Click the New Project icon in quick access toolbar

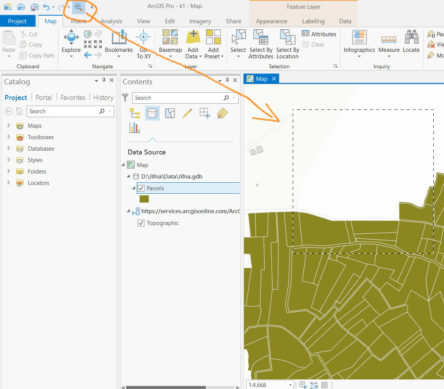(8, 7)
